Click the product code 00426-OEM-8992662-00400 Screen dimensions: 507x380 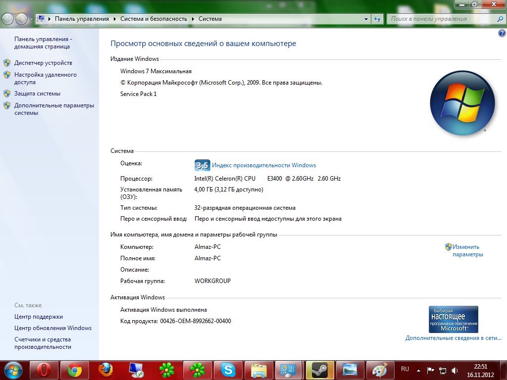(x=195, y=321)
